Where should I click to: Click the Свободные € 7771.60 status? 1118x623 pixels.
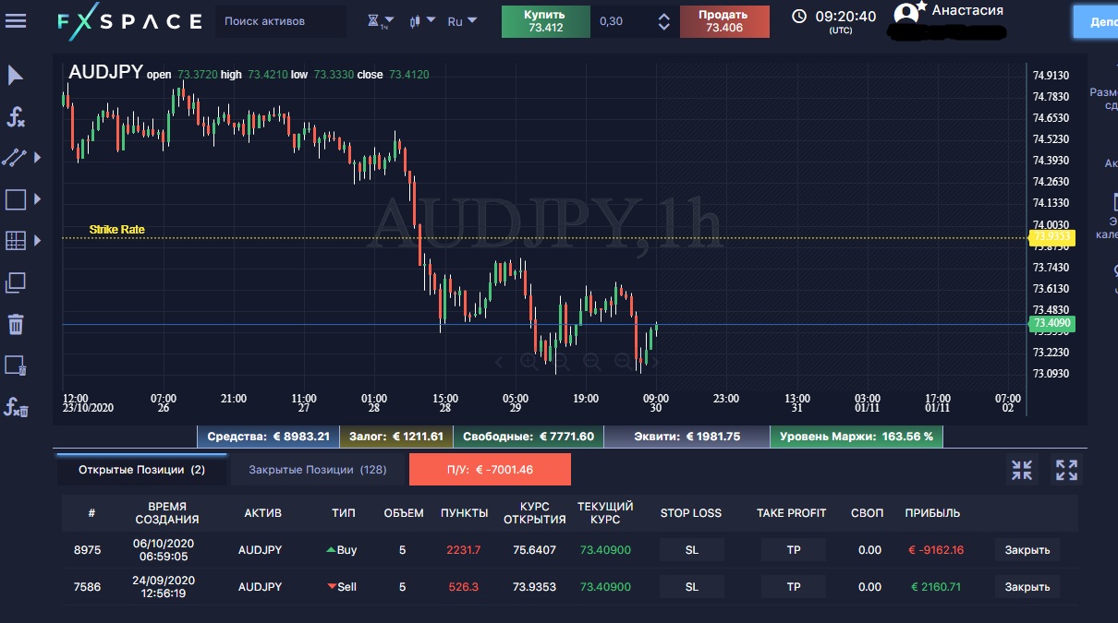(528, 437)
